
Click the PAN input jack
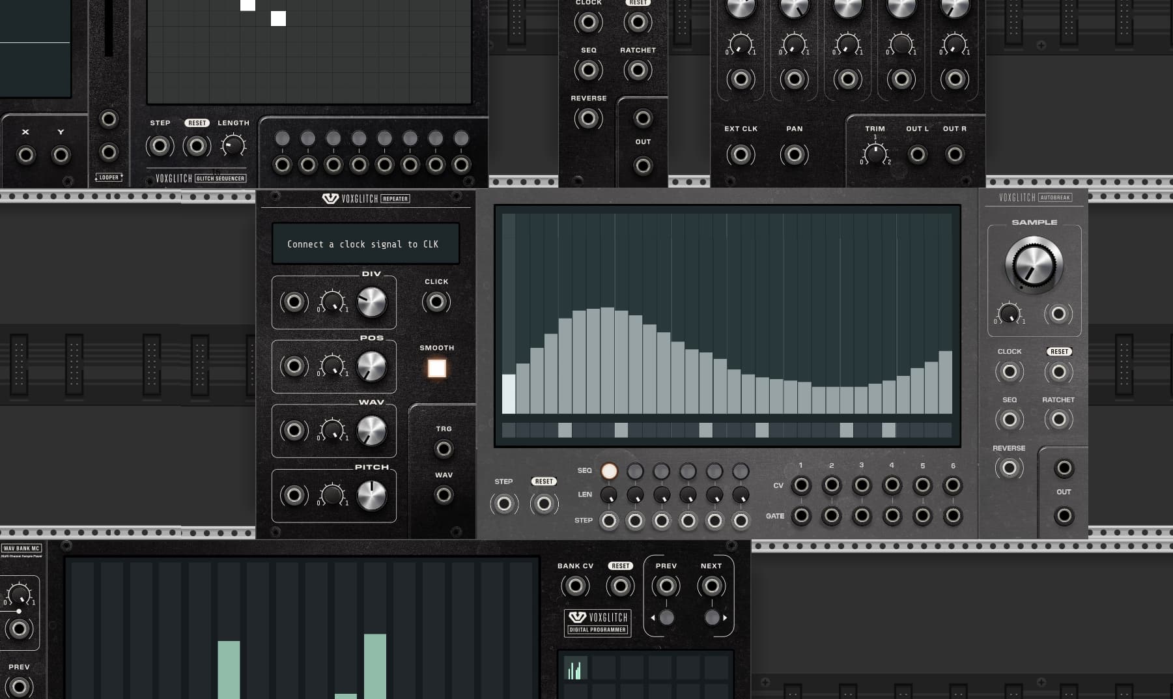coord(794,154)
